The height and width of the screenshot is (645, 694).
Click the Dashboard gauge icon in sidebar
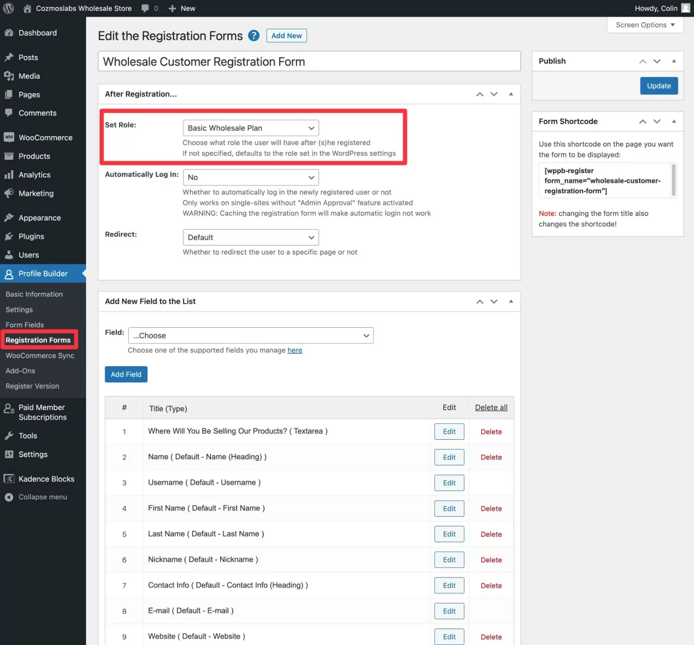tap(9, 33)
